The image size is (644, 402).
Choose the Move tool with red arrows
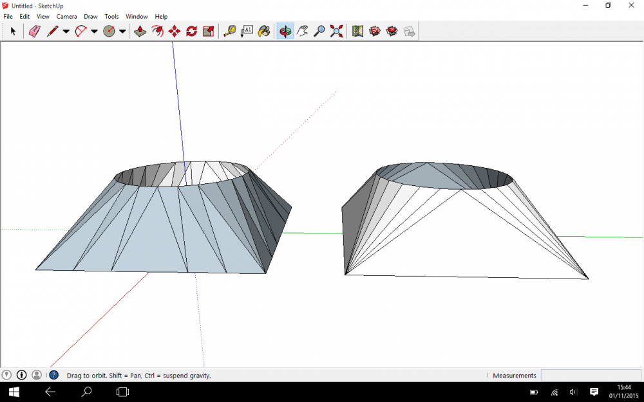click(x=175, y=31)
